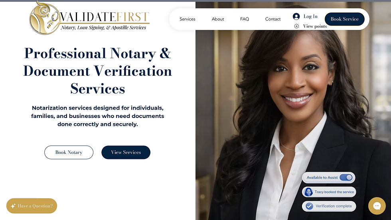391x220 pixels.
Task: Click Tracy's avatar thumbnail
Action: coord(308,192)
